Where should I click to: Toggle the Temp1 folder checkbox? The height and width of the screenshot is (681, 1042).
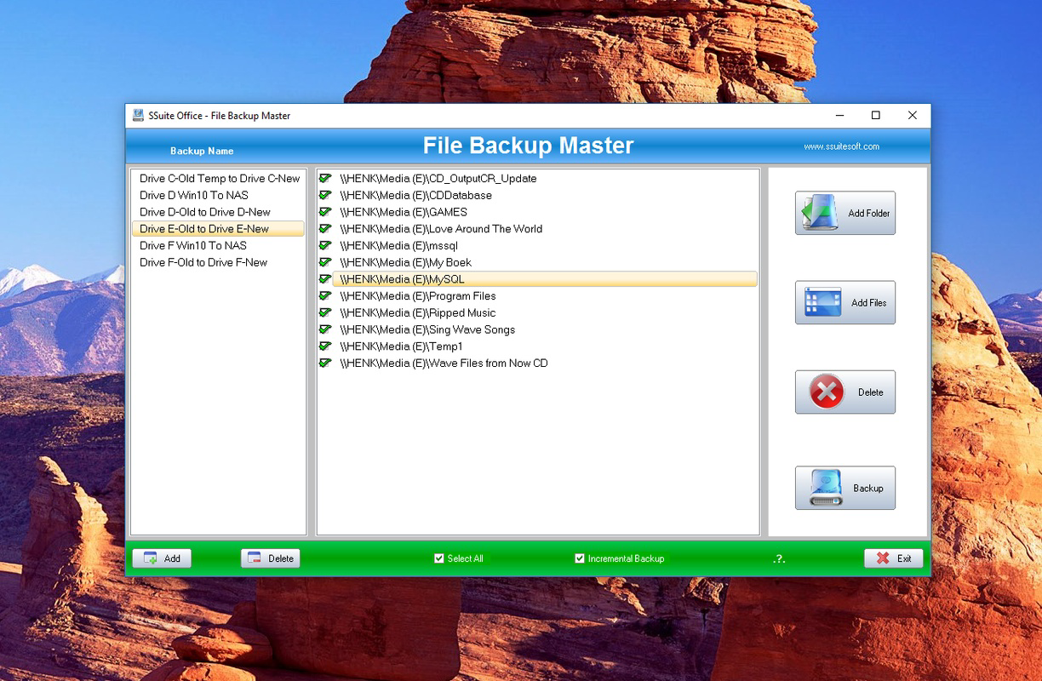tap(325, 346)
